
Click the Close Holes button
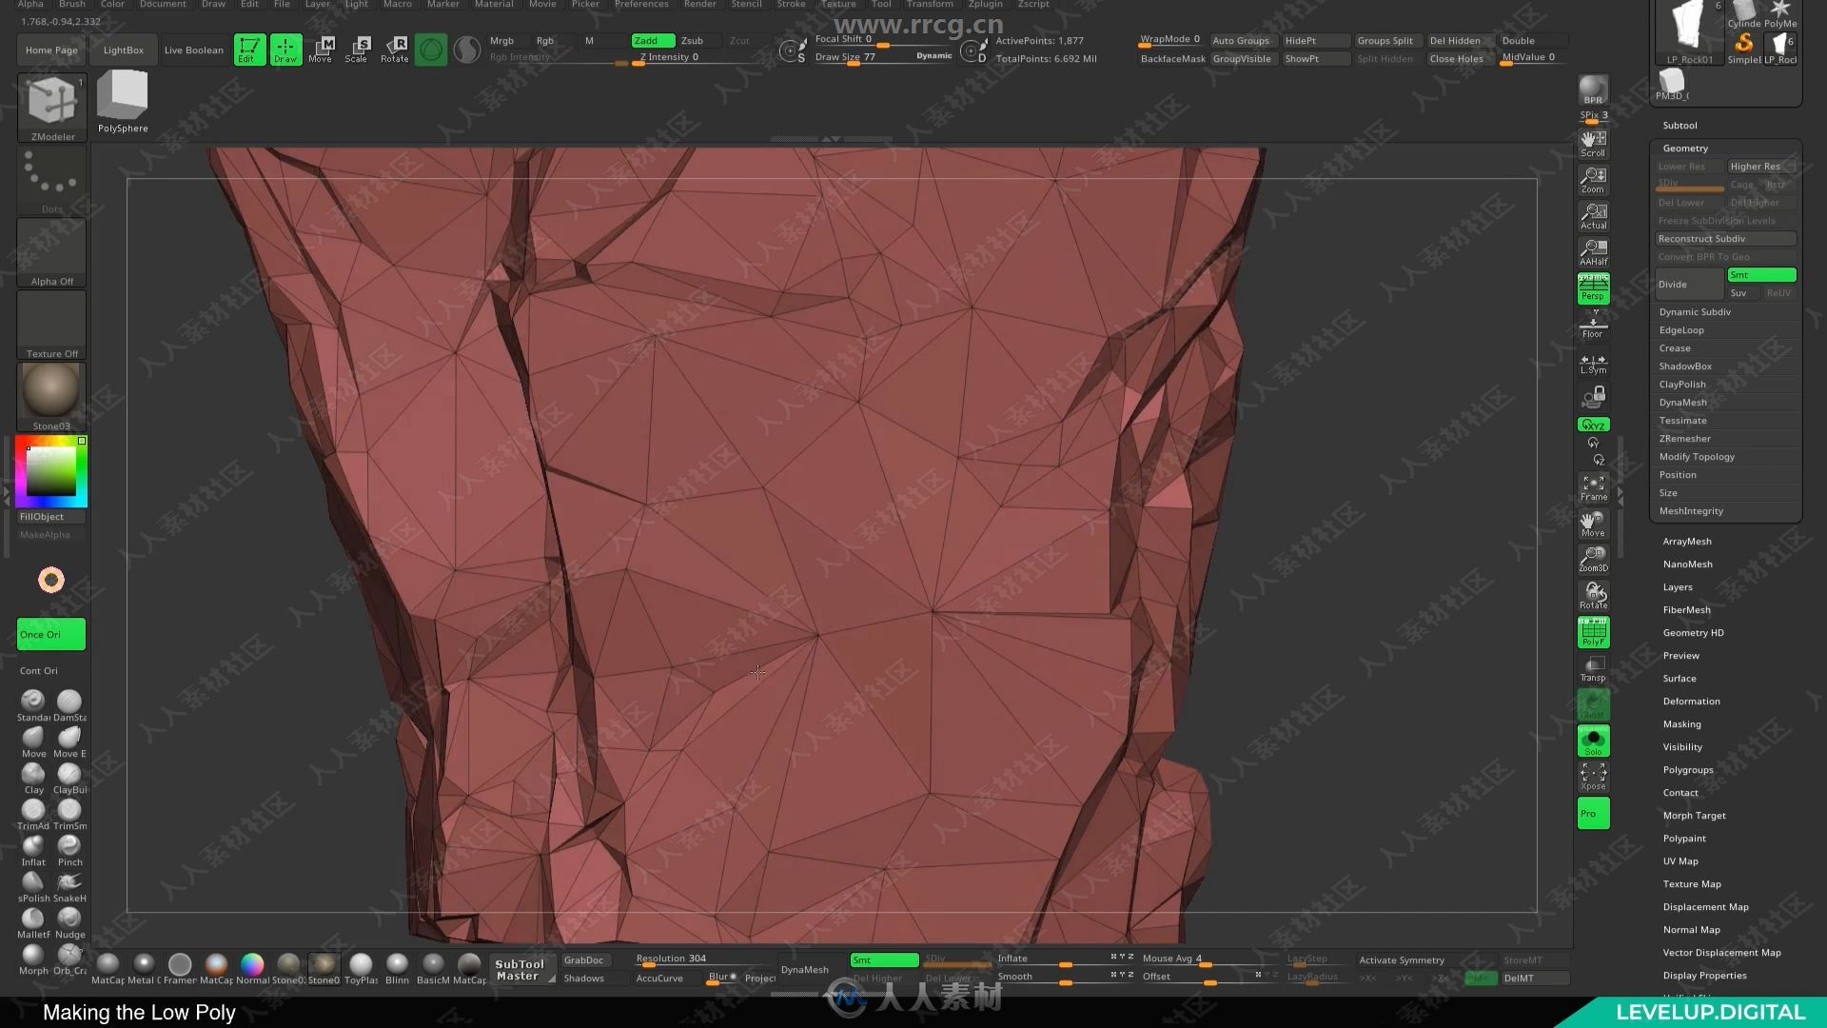tap(1460, 59)
